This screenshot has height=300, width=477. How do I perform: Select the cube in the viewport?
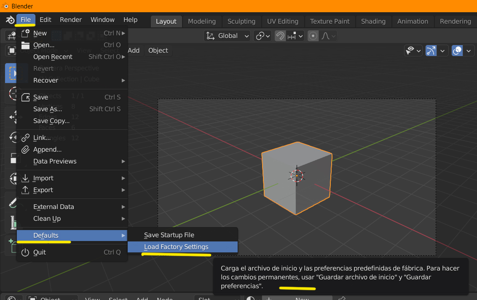296,178
